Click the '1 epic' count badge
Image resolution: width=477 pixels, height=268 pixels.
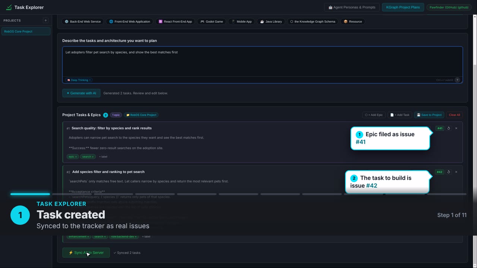(x=116, y=115)
